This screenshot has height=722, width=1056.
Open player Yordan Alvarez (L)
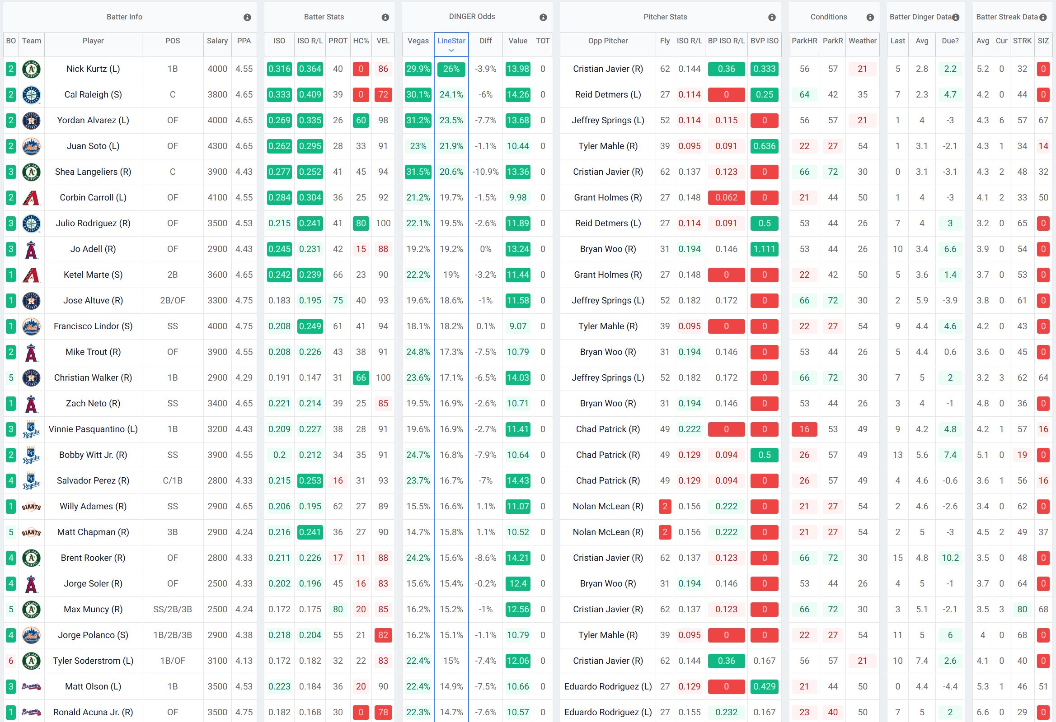point(93,120)
